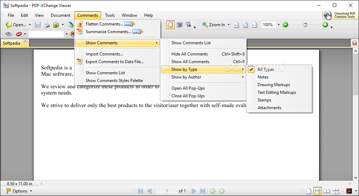Viewport: 359px width, 196px height.
Task: Go to the first page
Action: coord(140,191)
